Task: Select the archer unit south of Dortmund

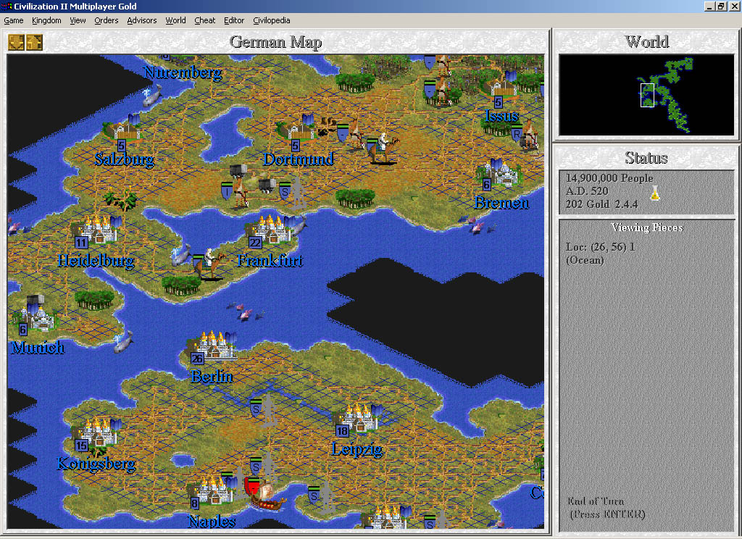Action: coord(237,192)
